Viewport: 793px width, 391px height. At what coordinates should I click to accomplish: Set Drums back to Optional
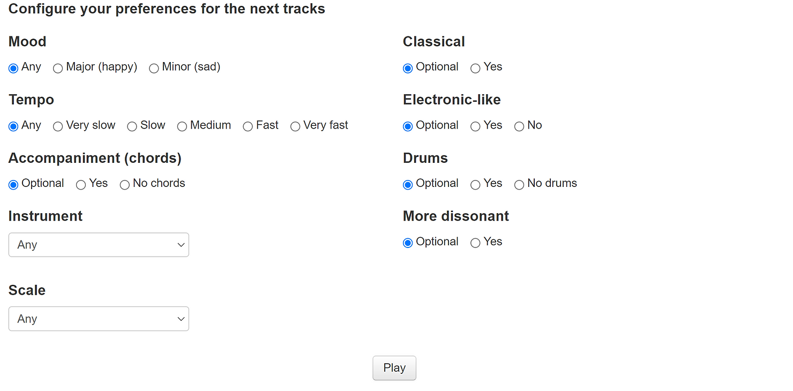(x=408, y=185)
